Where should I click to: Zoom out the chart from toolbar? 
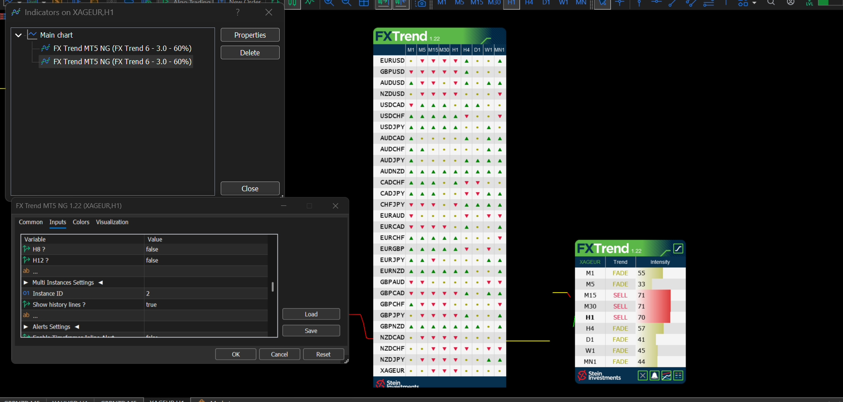tap(346, 3)
